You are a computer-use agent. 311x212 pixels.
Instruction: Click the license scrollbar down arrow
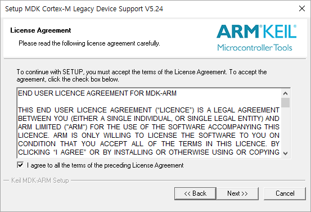click(286, 153)
